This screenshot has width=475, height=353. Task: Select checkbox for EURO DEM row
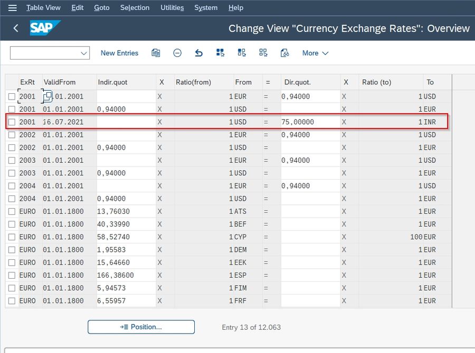coord(12,250)
